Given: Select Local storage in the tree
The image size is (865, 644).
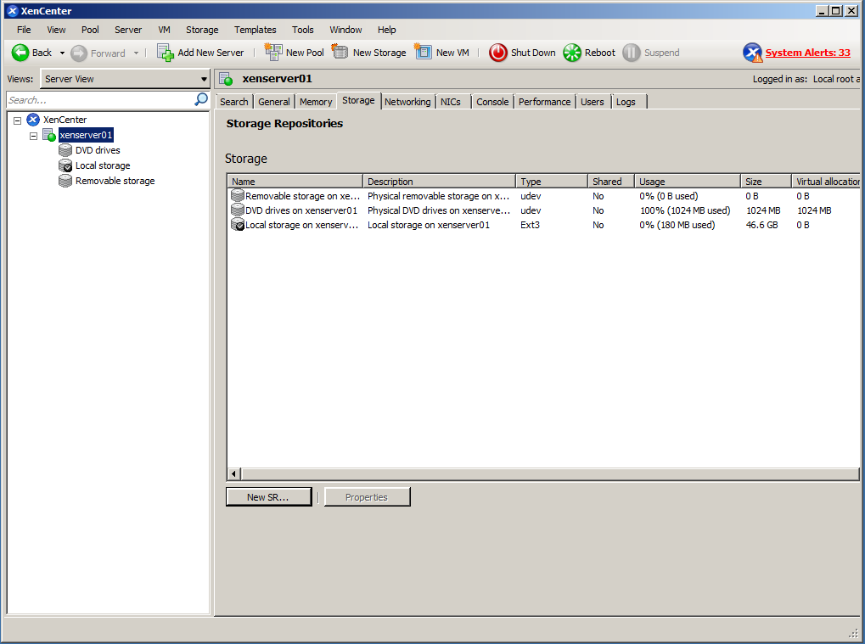Looking at the screenshot, I should point(102,166).
